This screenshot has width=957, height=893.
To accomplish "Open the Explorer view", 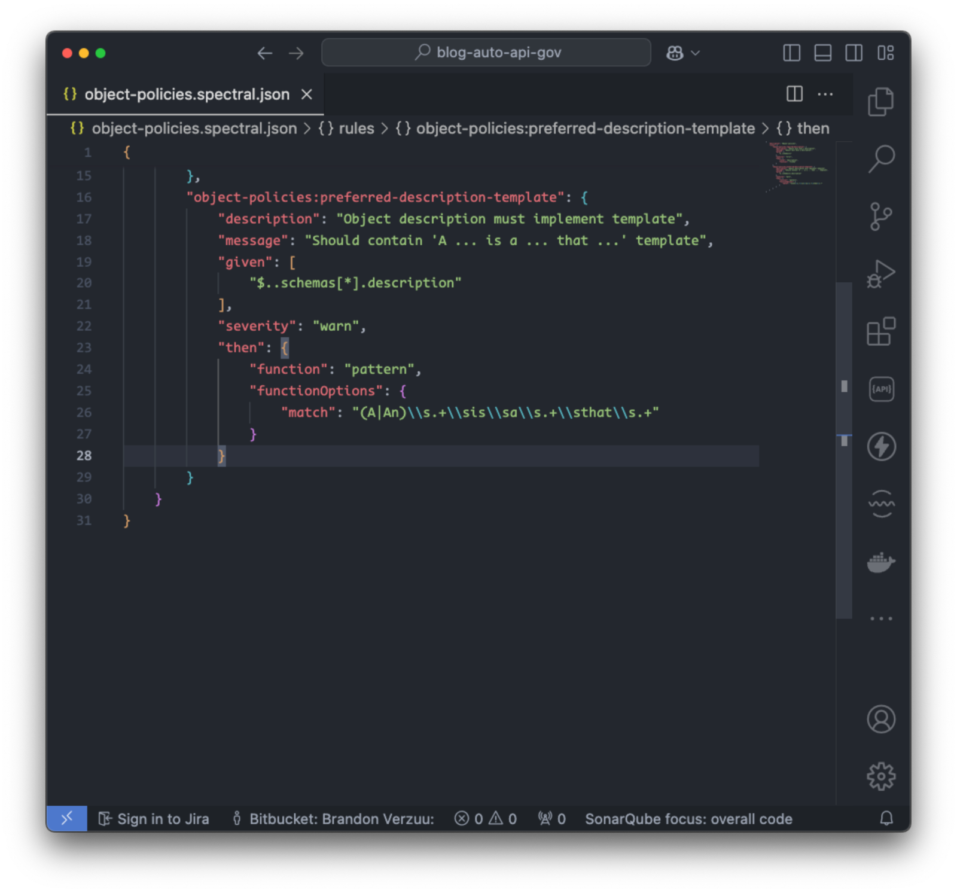I will coord(880,100).
